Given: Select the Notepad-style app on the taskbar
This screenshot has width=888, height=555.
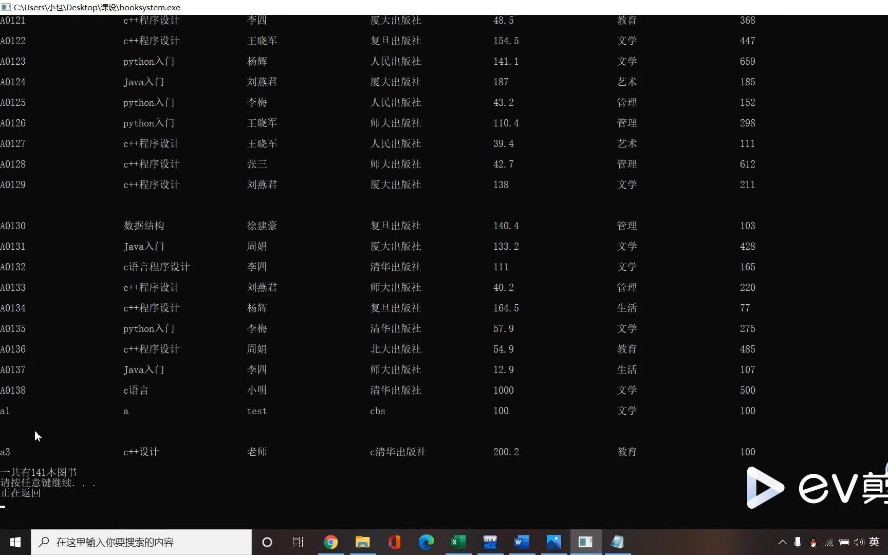Looking at the screenshot, I should point(617,542).
